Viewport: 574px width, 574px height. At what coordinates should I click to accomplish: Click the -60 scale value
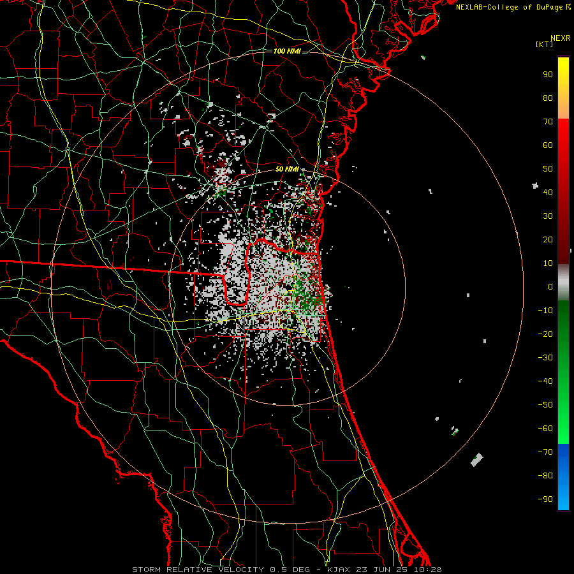click(545, 429)
